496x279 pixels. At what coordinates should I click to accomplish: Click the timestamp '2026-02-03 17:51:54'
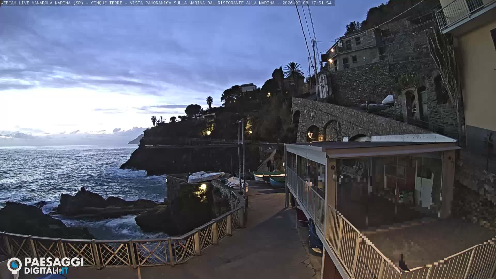tap(307, 3)
